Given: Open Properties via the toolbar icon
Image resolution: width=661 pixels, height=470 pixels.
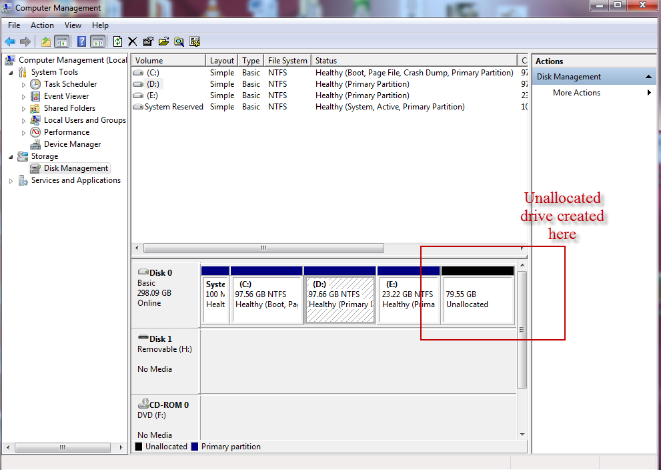Looking at the screenshot, I should click(147, 41).
